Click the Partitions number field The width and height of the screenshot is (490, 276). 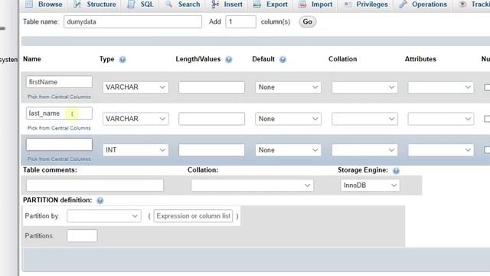82,235
